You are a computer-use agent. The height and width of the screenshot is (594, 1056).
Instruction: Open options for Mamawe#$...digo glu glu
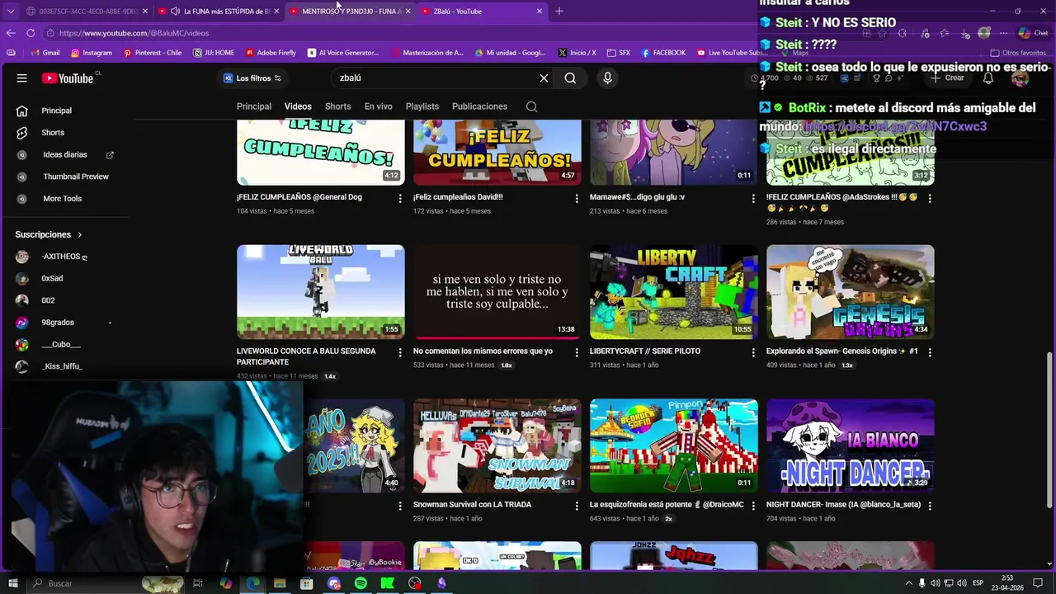pyautogui.click(x=753, y=199)
